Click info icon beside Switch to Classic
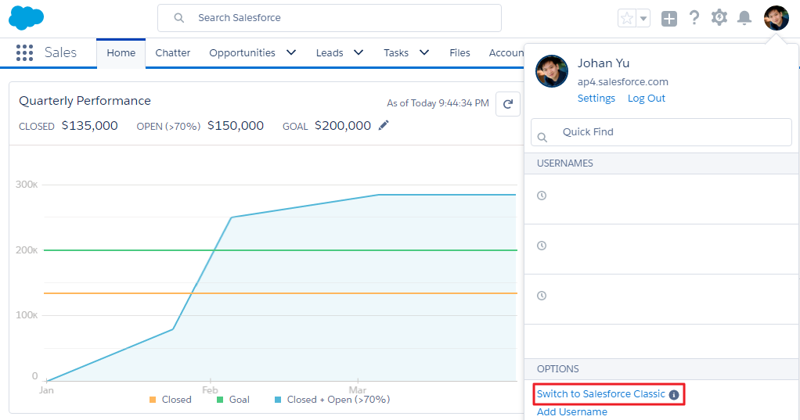The height and width of the screenshot is (420, 800). pos(674,395)
